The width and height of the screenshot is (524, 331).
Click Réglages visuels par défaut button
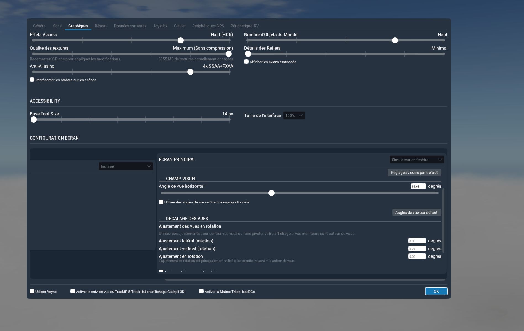[414, 173]
